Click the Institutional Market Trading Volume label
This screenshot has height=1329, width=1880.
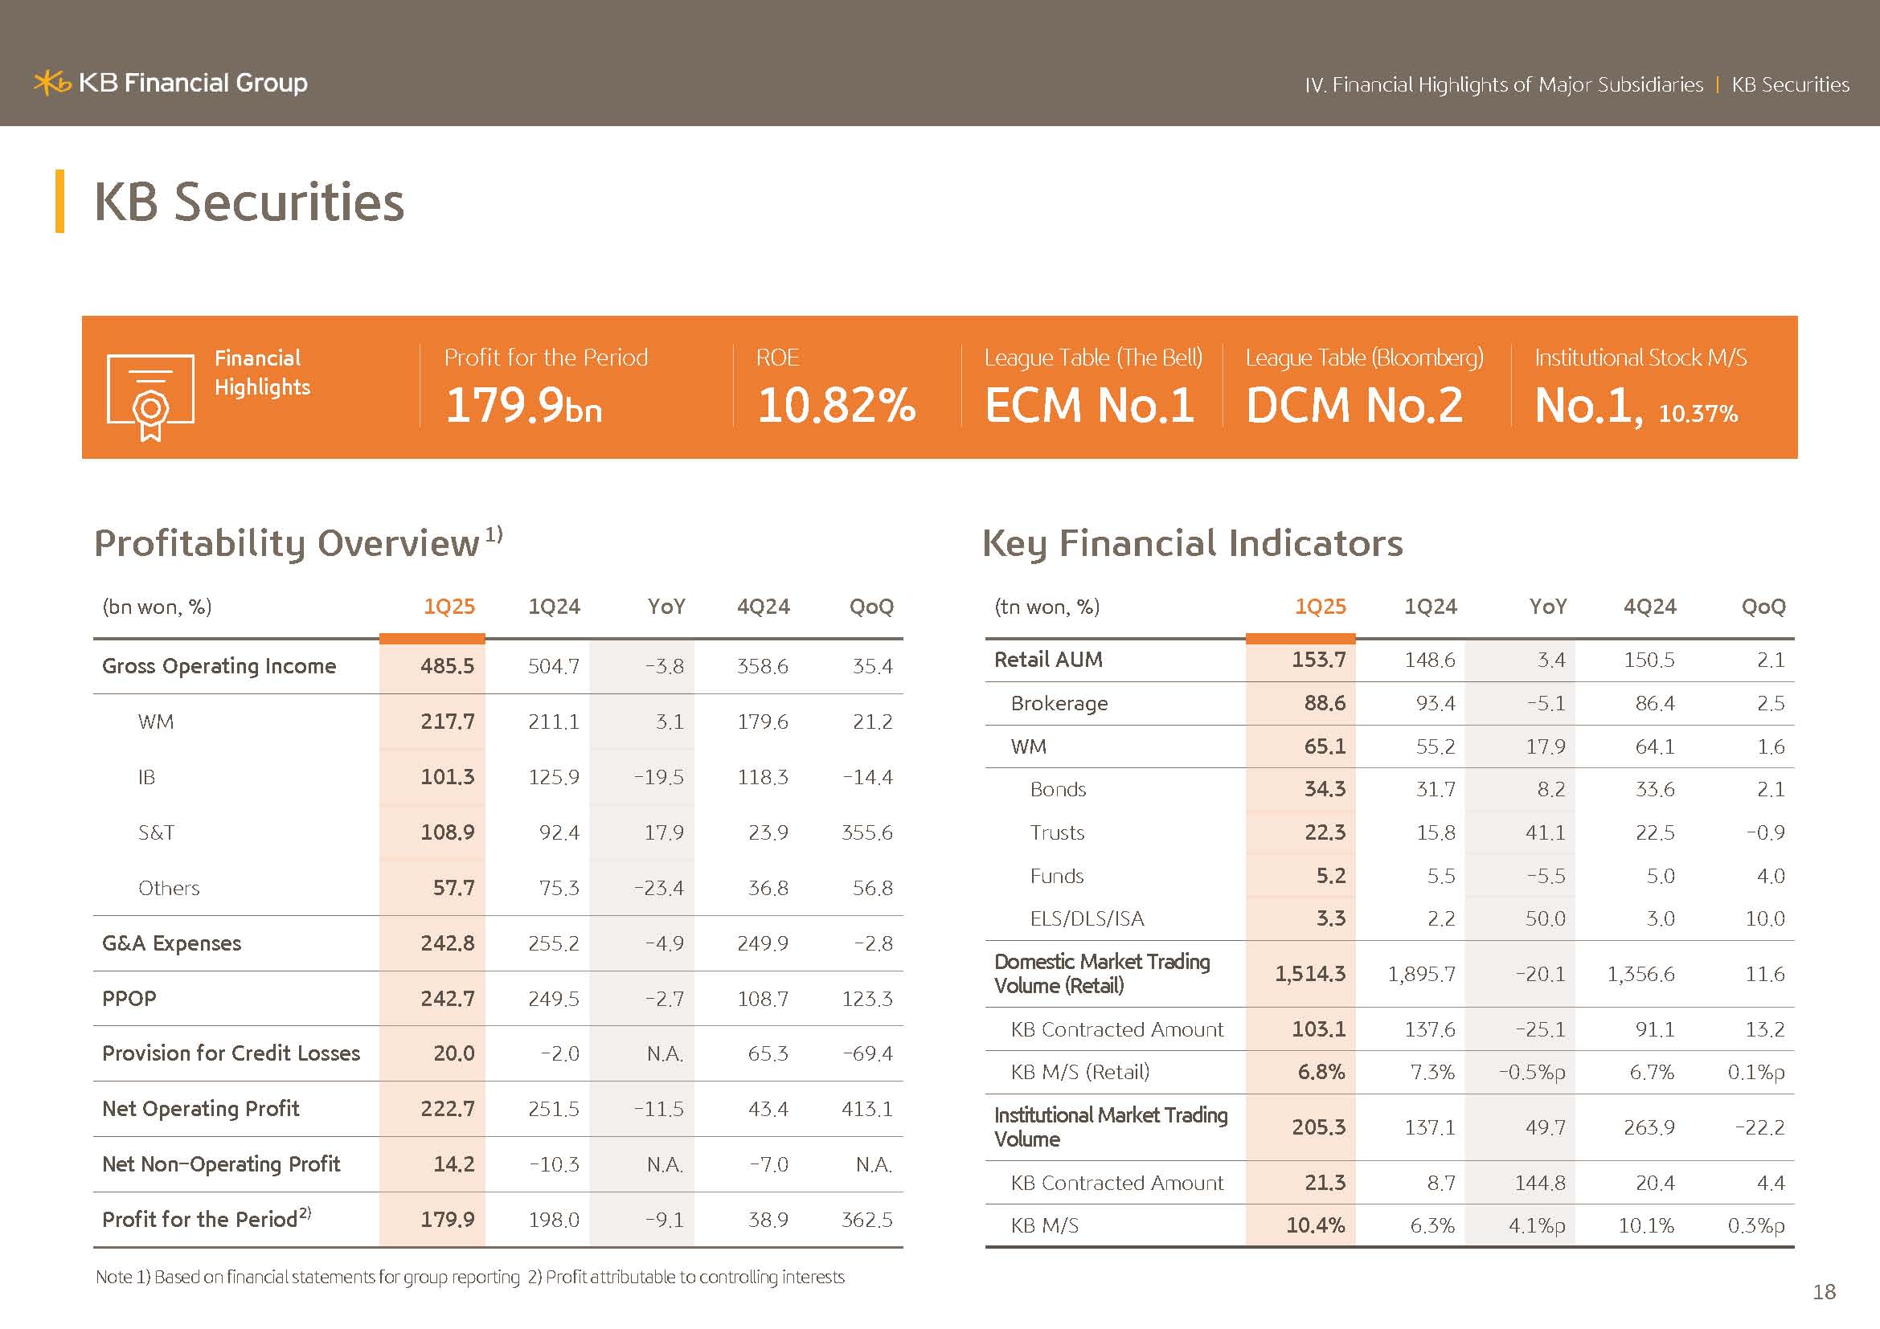click(x=1110, y=1127)
